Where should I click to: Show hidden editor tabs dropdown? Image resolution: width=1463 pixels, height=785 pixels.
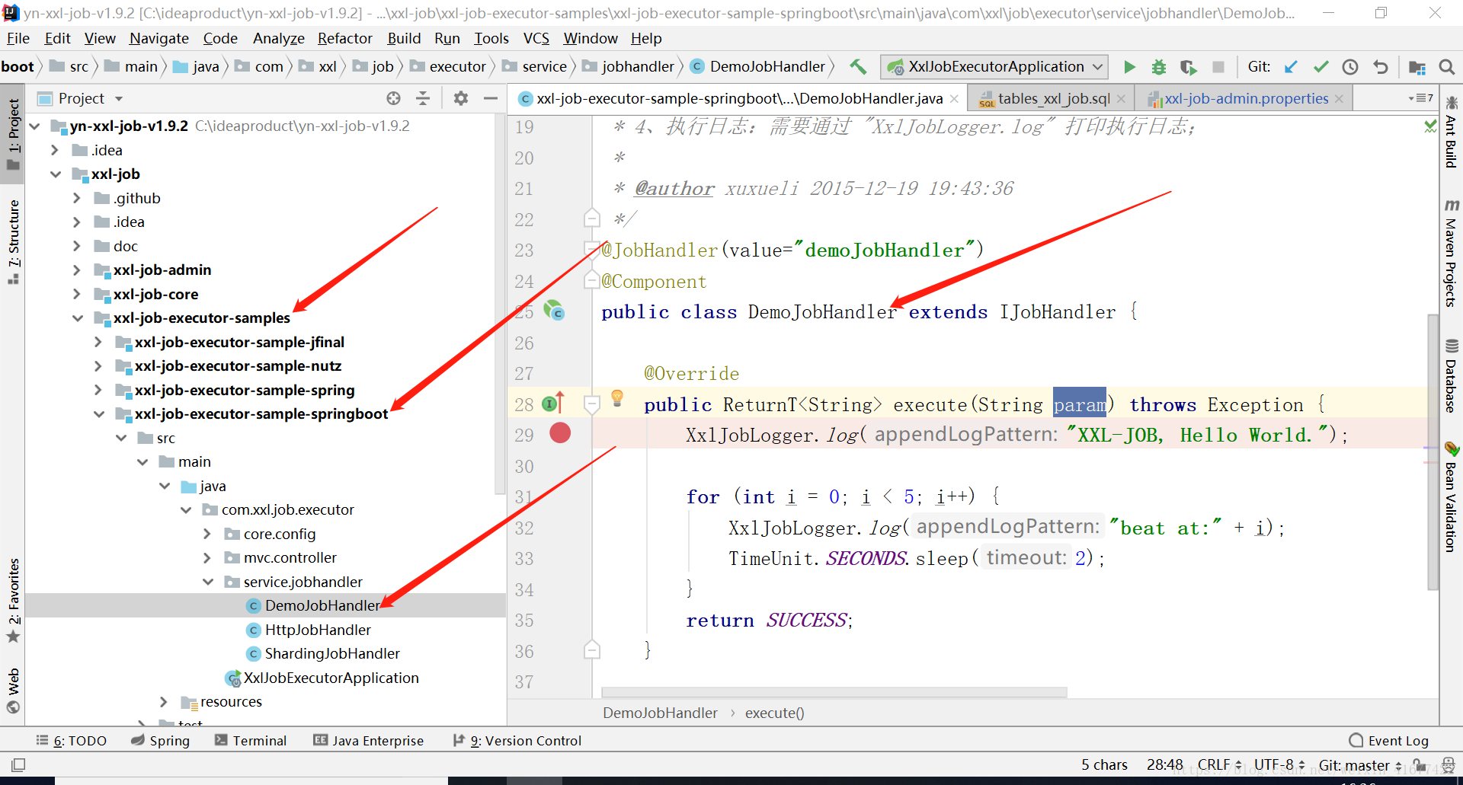[x=1420, y=98]
